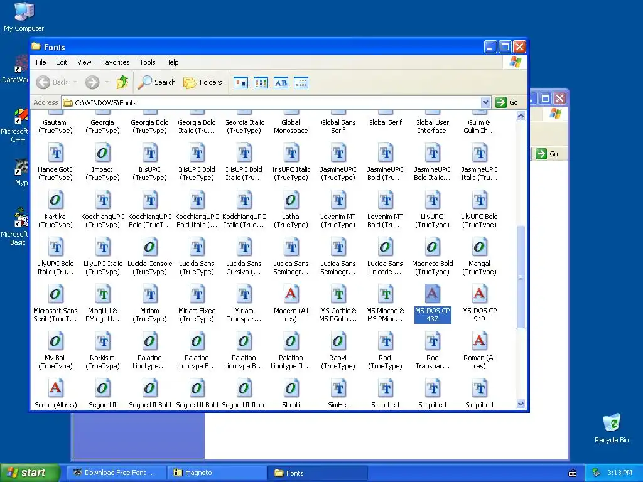Select the KodchiangUPC (TrueType) font icon
643x482 pixels.
tap(102, 200)
